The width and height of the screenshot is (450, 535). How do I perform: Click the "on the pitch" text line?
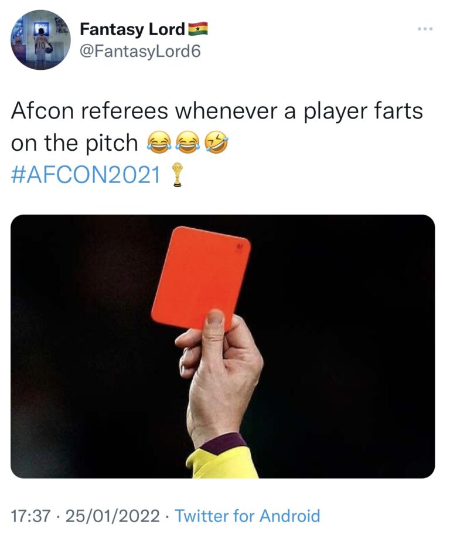(74, 143)
